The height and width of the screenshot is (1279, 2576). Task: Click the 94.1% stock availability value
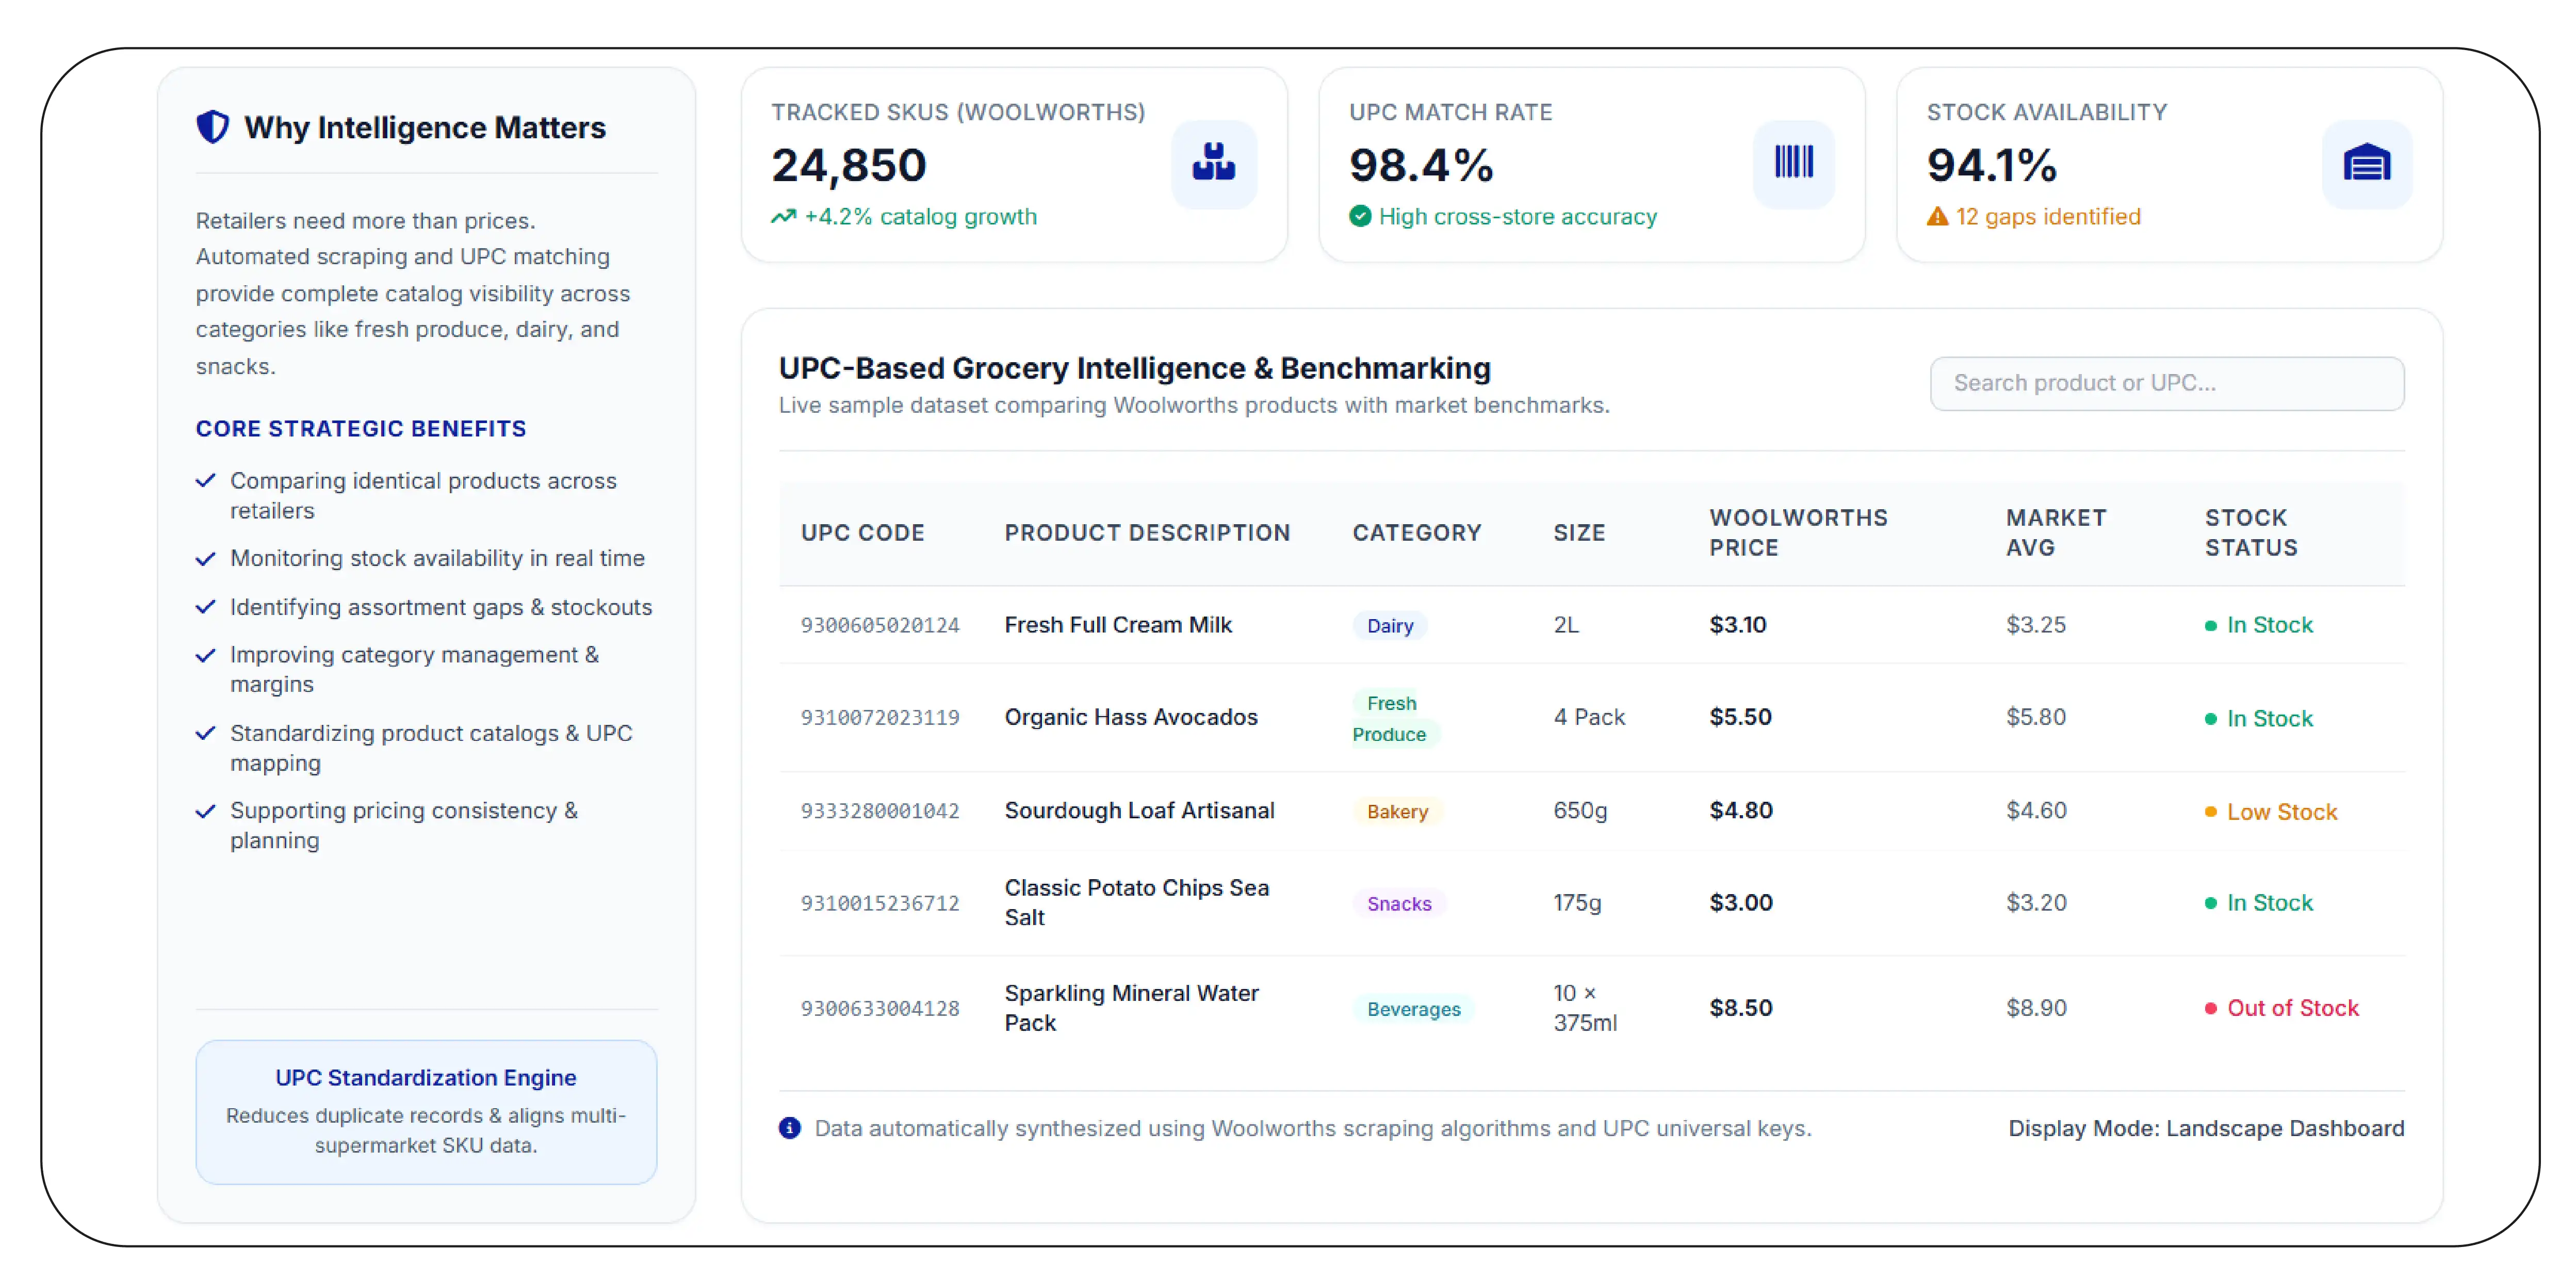click(1991, 165)
